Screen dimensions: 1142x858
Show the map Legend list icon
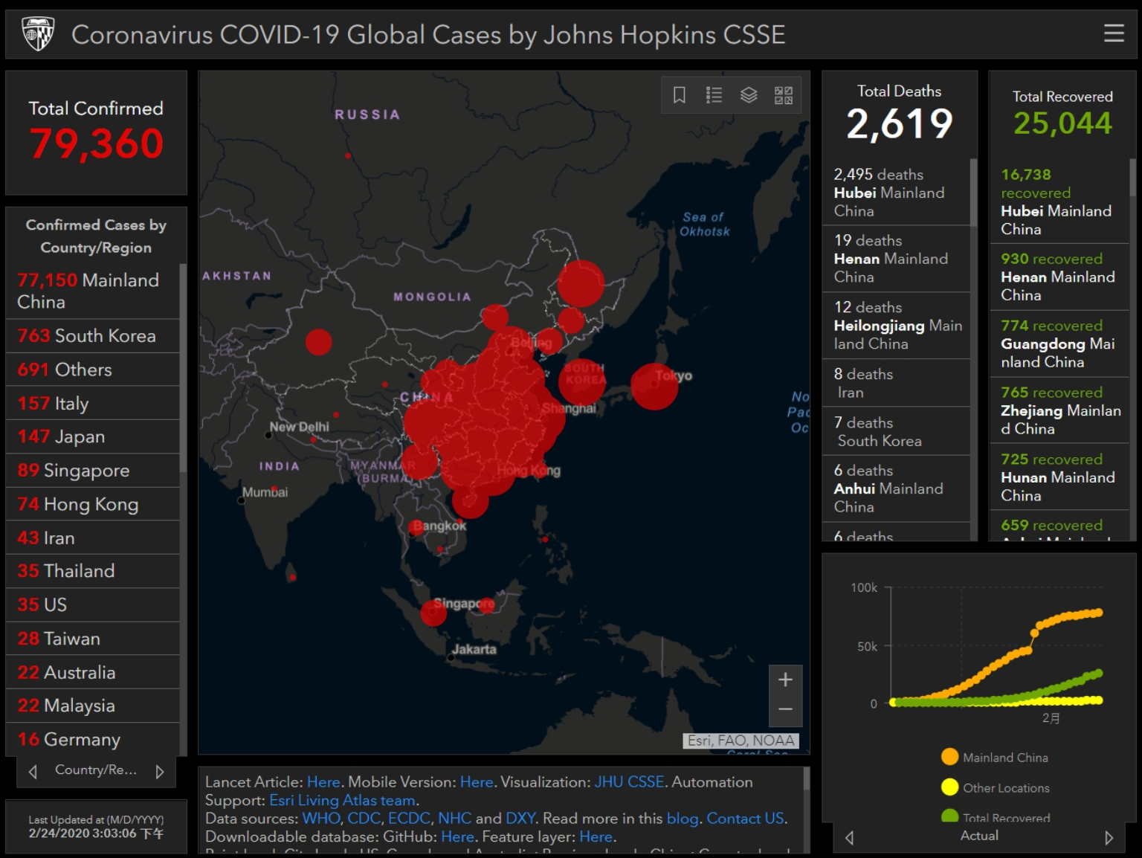click(714, 95)
